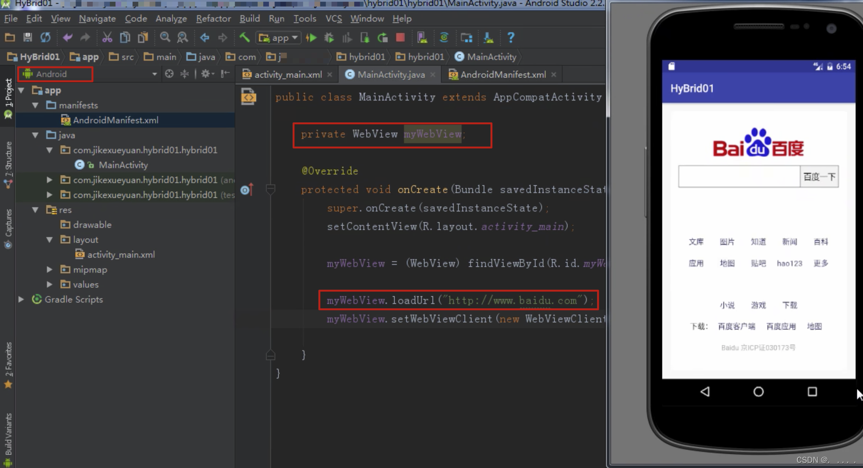Switch to activity_main.xml editor tab
863x468 pixels.
pos(288,74)
